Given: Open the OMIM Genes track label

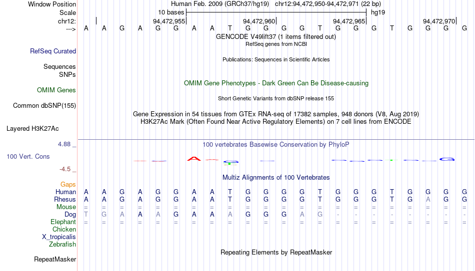Looking at the screenshot, I should coord(56,90).
